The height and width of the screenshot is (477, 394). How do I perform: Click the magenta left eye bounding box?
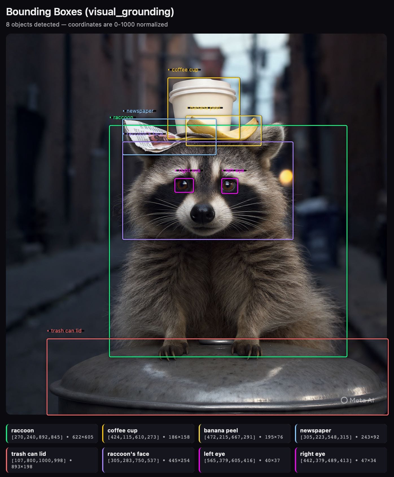coord(230,186)
